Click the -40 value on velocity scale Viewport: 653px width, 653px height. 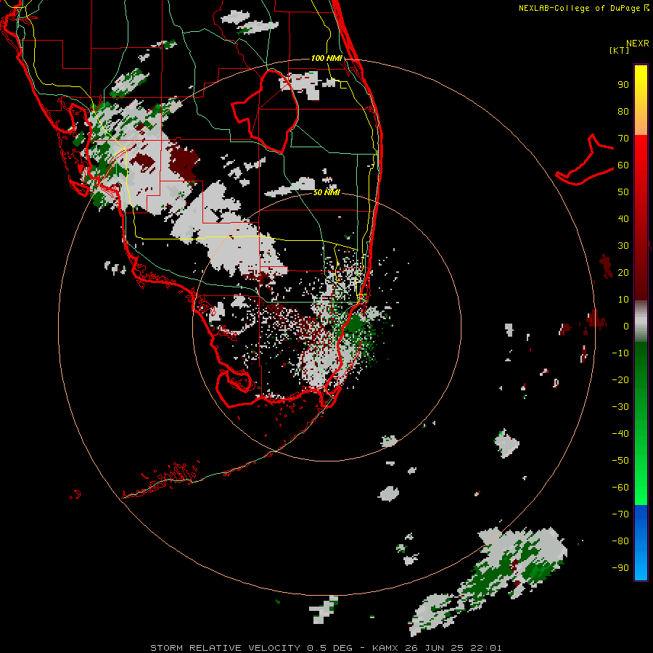pos(620,434)
